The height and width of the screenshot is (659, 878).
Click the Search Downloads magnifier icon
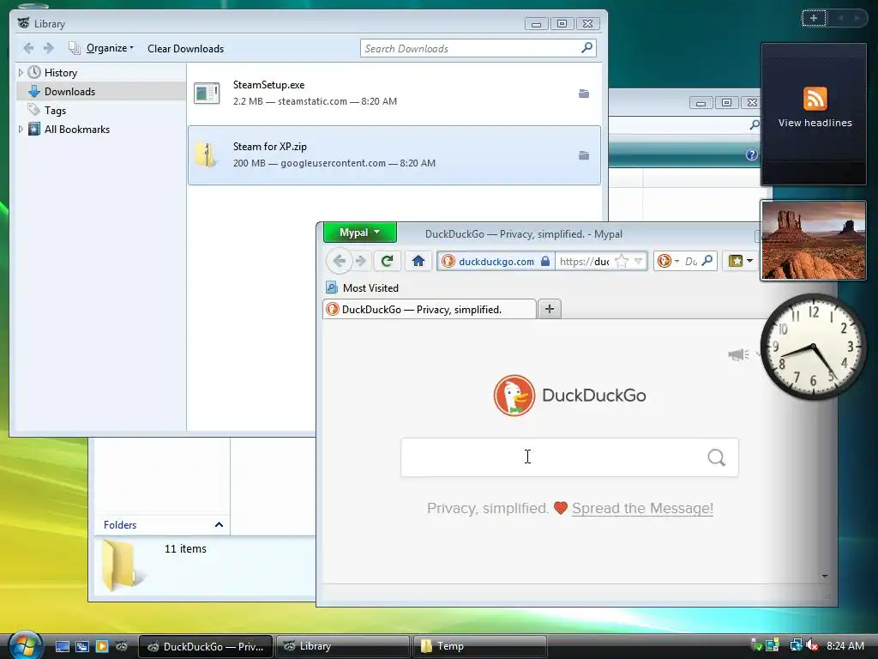pyautogui.click(x=586, y=48)
